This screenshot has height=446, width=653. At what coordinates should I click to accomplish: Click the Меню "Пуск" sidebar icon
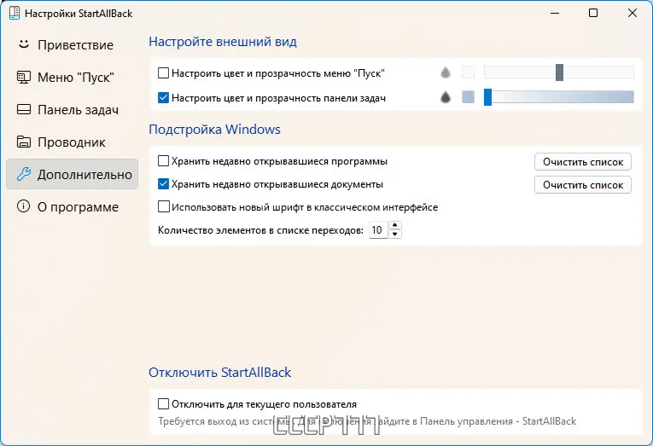coord(24,78)
